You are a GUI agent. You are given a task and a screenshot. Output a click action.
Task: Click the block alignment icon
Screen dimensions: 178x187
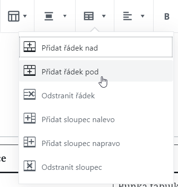[49, 16]
